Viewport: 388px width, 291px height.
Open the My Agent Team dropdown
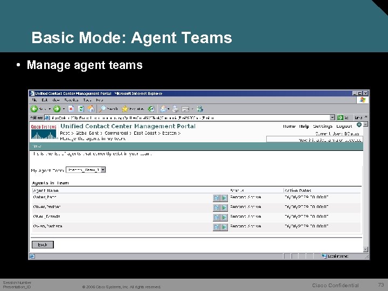pyautogui.click(x=103, y=170)
